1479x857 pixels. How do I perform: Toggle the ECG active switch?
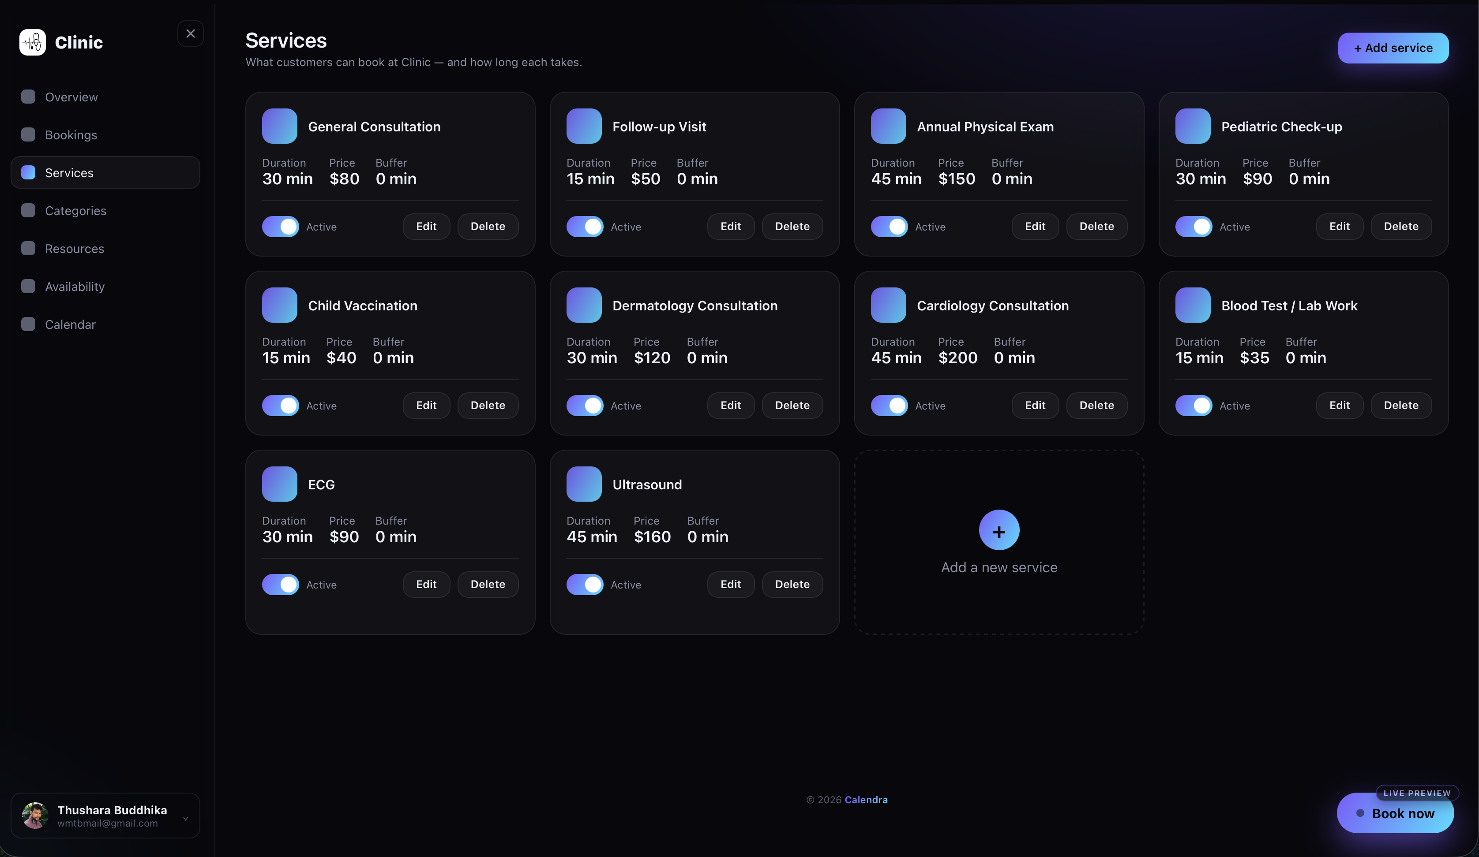coord(281,584)
